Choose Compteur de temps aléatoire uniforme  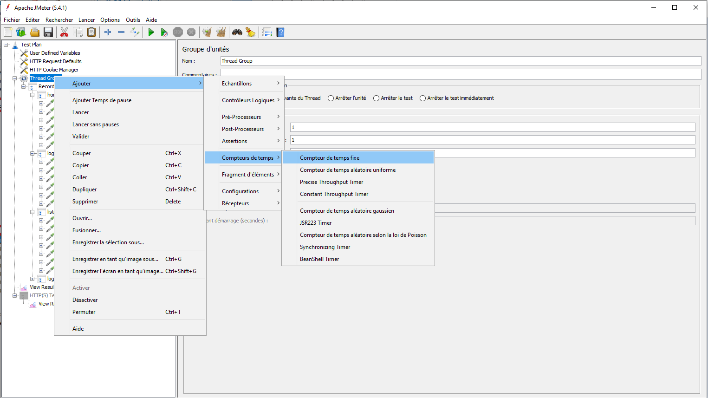click(358, 170)
